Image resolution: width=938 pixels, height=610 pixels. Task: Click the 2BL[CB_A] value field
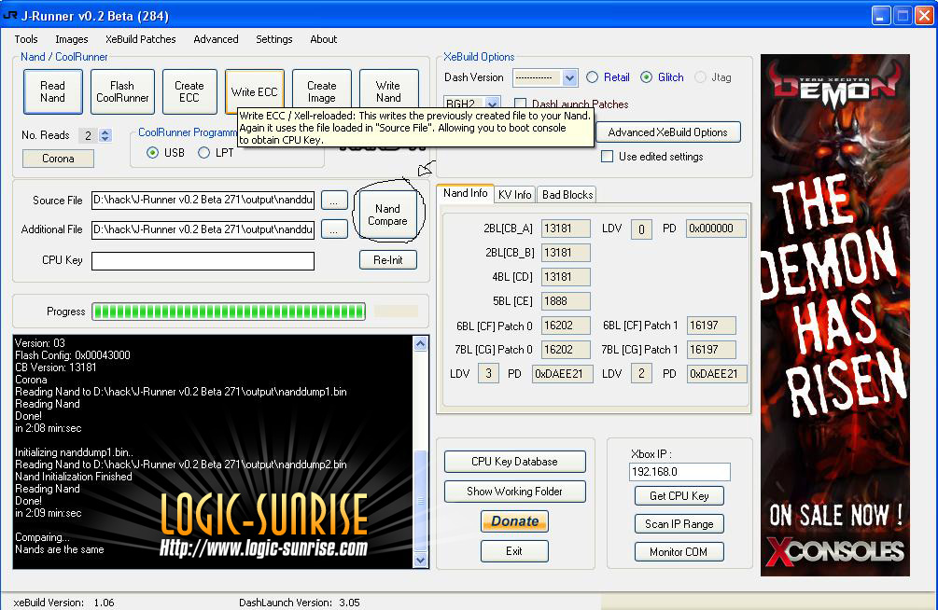pyautogui.click(x=566, y=229)
